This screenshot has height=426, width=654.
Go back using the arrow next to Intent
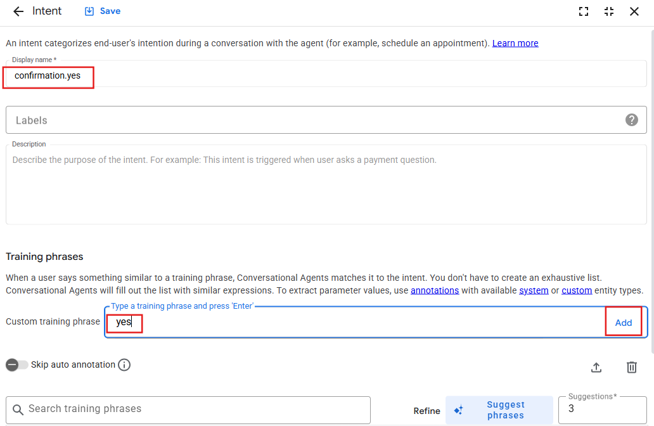pos(18,11)
